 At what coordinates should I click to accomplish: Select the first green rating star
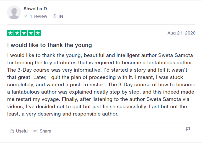click(x=10, y=33)
